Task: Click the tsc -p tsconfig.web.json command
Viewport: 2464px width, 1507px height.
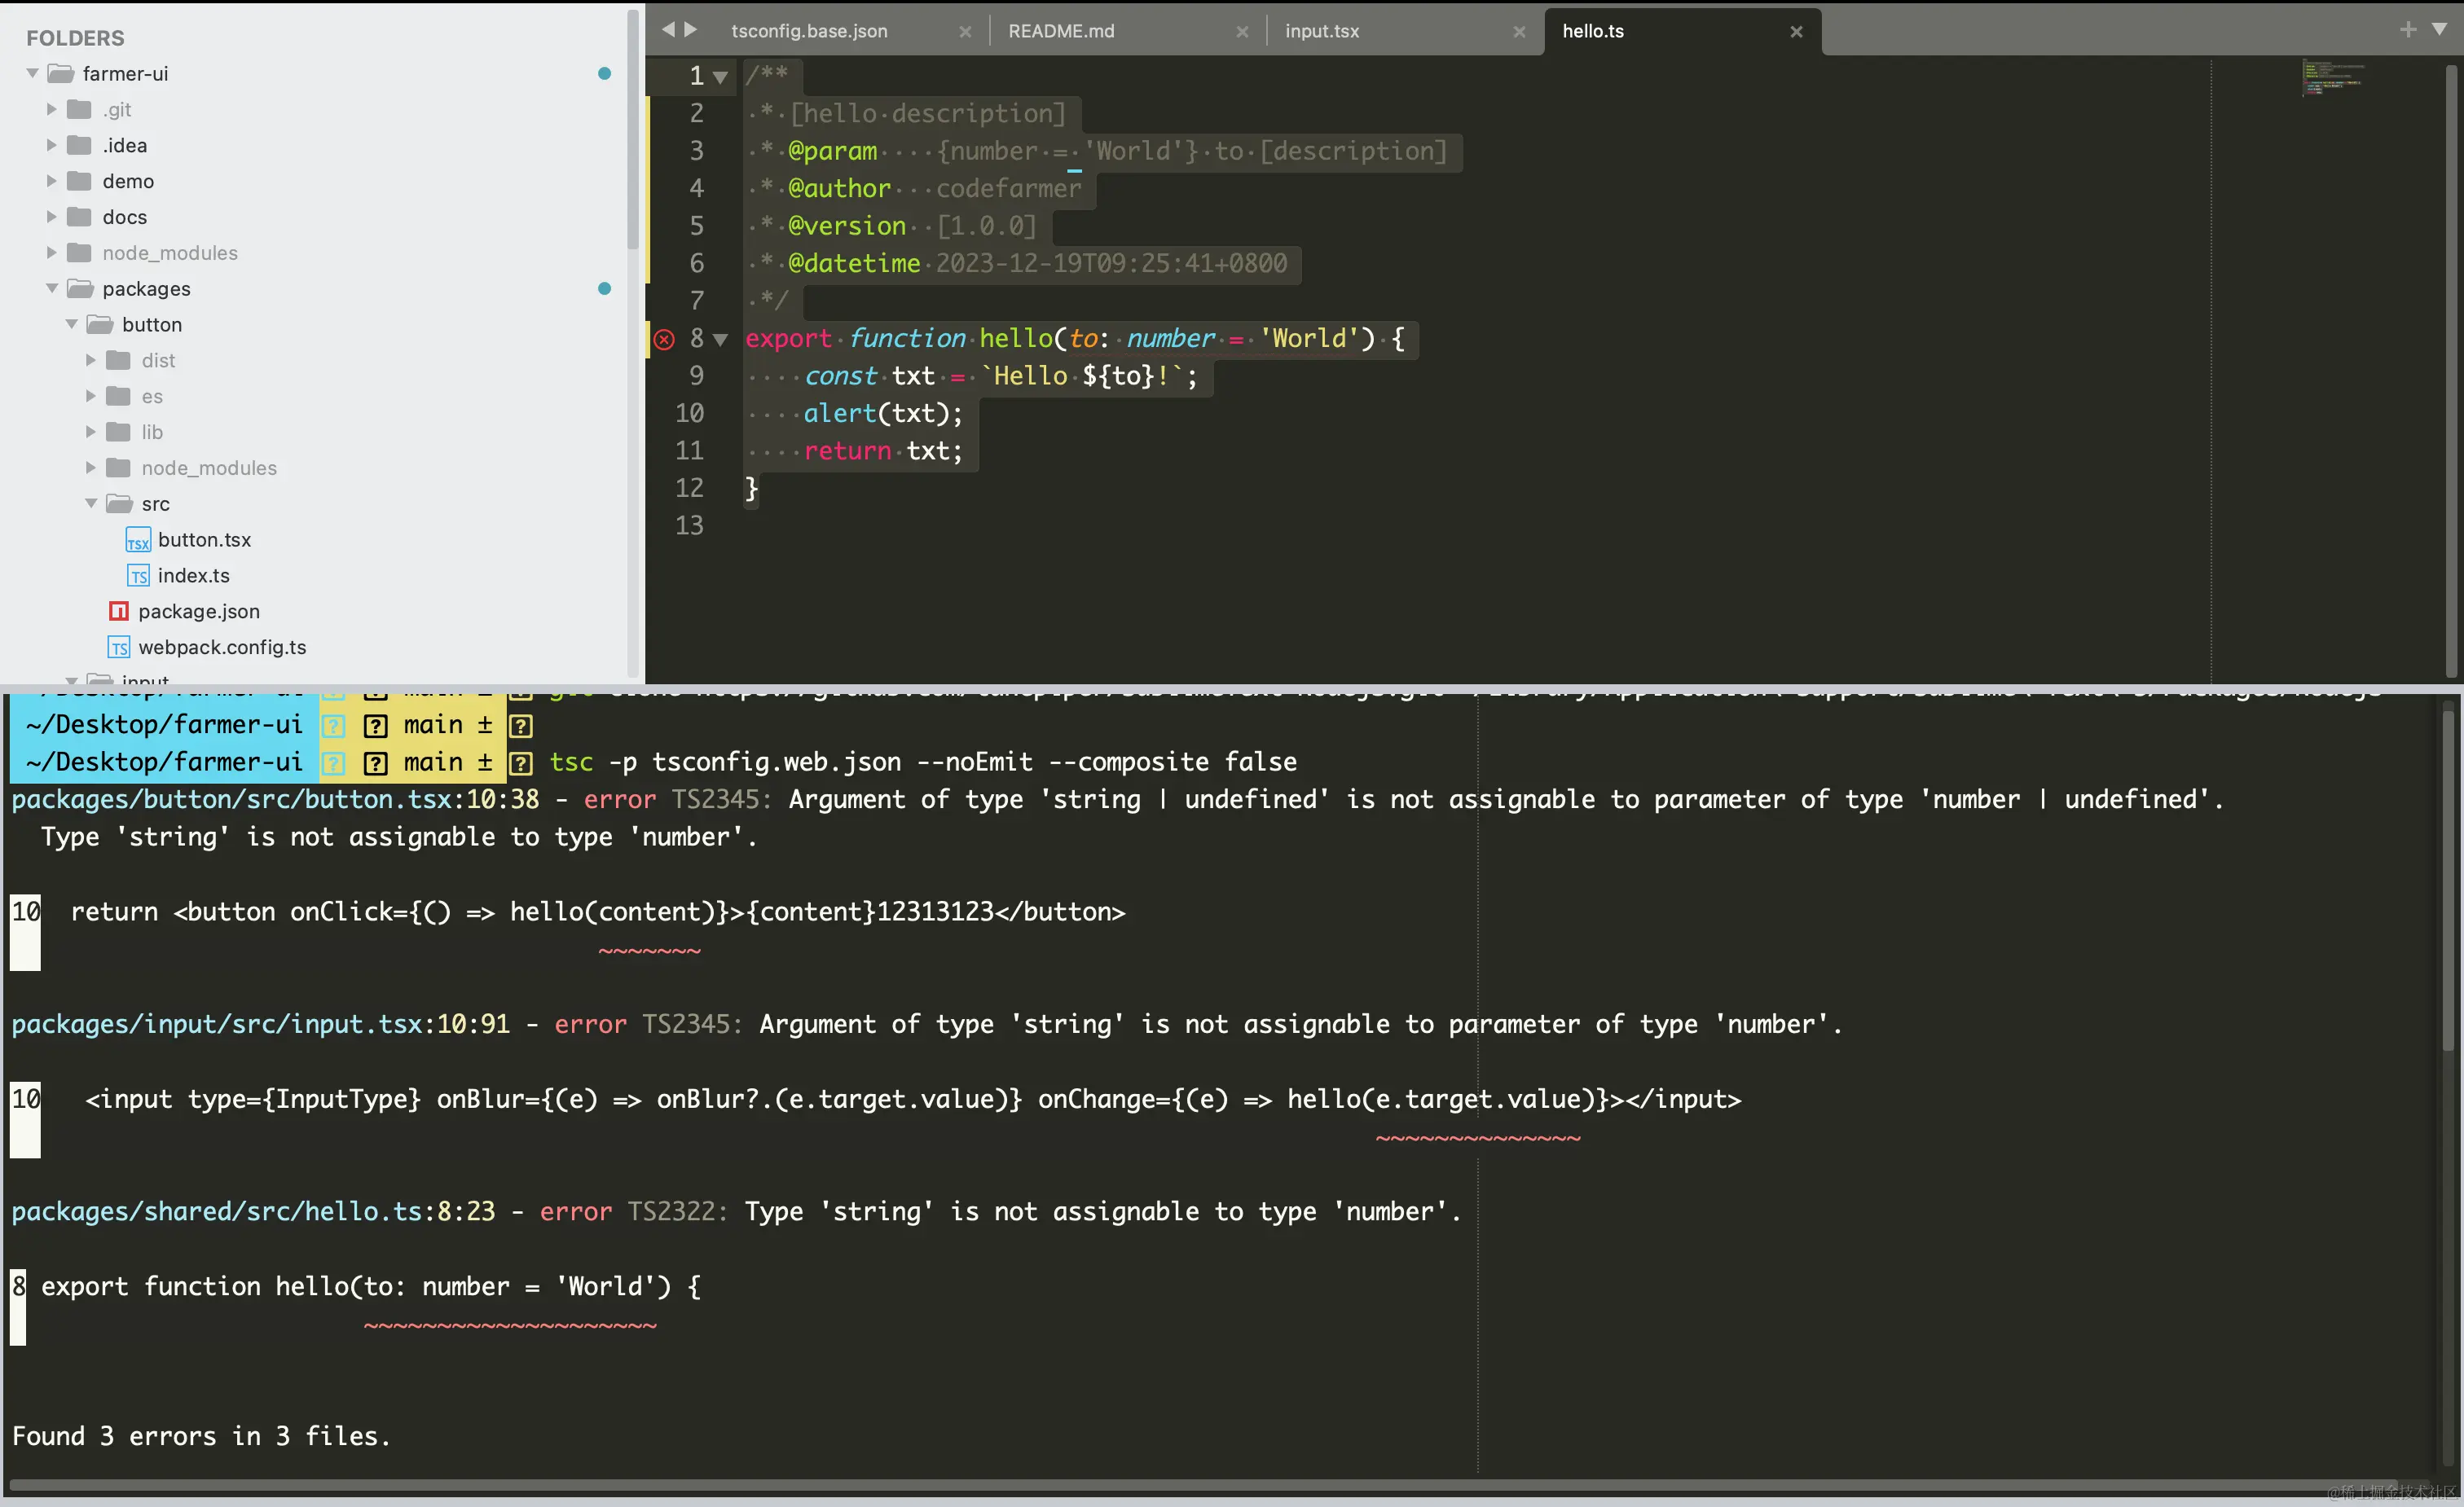Action: pyautogui.click(x=923, y=762)
